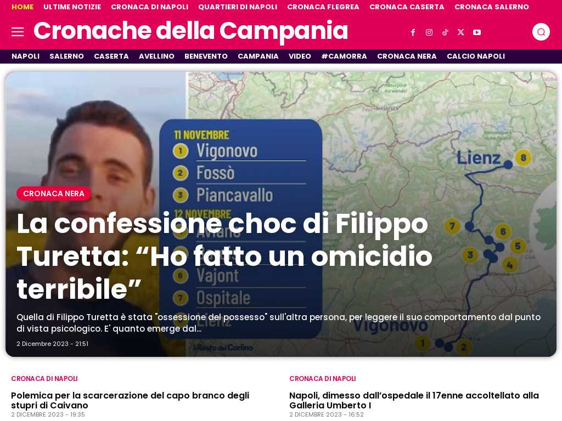
Task: Read the Caivano scarcerazione polemica article
Action: [x=130, y=400]
